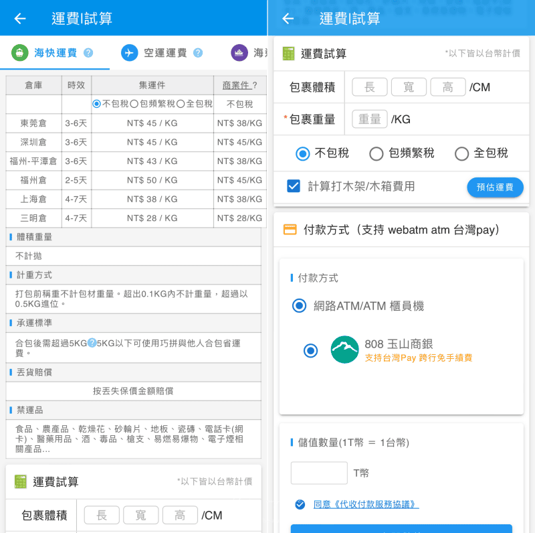Click question mark in 承運標準 text
The height and width of the screenshot is (533, 535).
92,343
